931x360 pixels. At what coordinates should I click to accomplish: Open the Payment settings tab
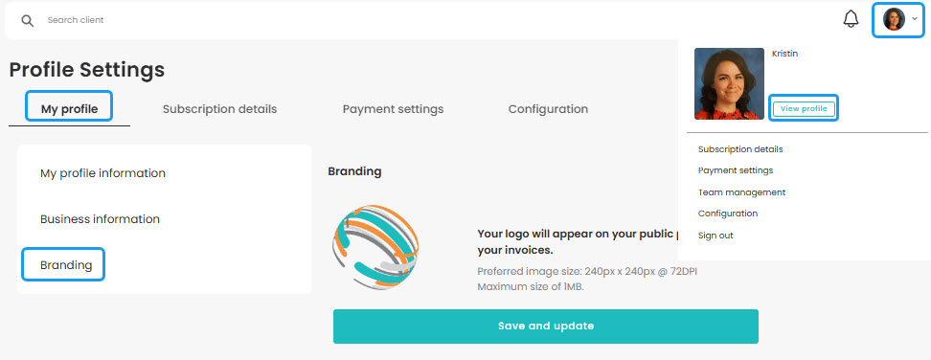[x=393, y=109]
